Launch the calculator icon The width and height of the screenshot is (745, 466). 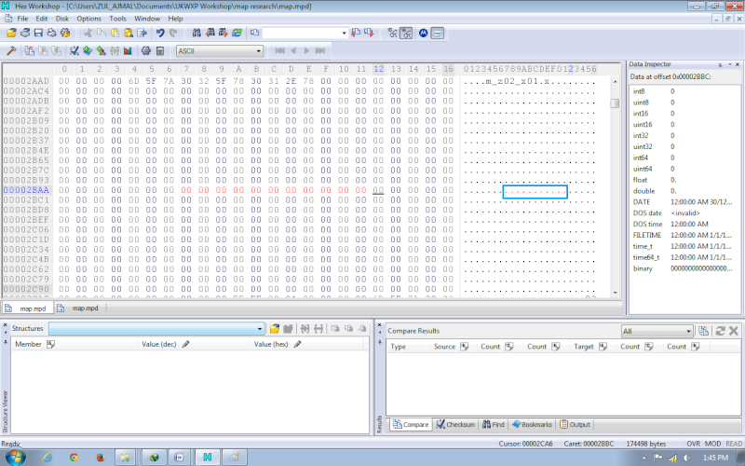pos(160,51)
